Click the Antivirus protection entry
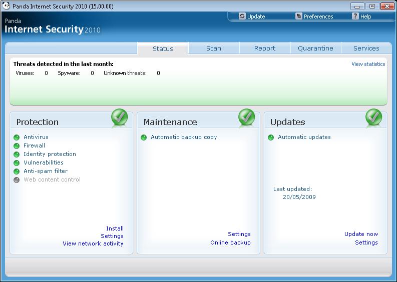397x282 pixels. coord(36,137)
